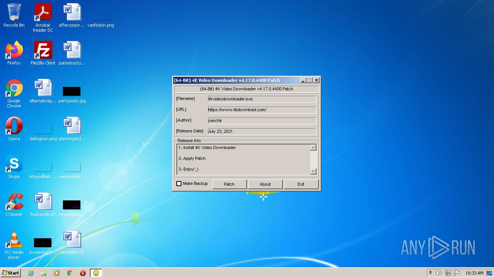
Task: Click the Release Date field
Action: 262,131
